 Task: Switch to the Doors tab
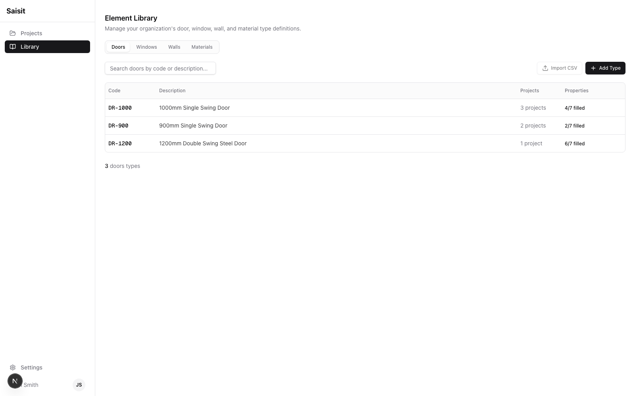[118, 47]
